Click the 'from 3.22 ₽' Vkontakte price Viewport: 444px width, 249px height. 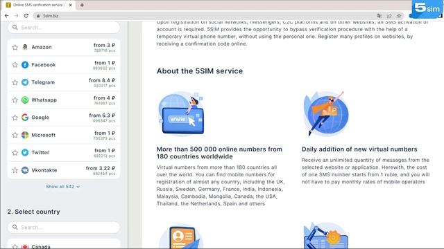click(101, 168)
